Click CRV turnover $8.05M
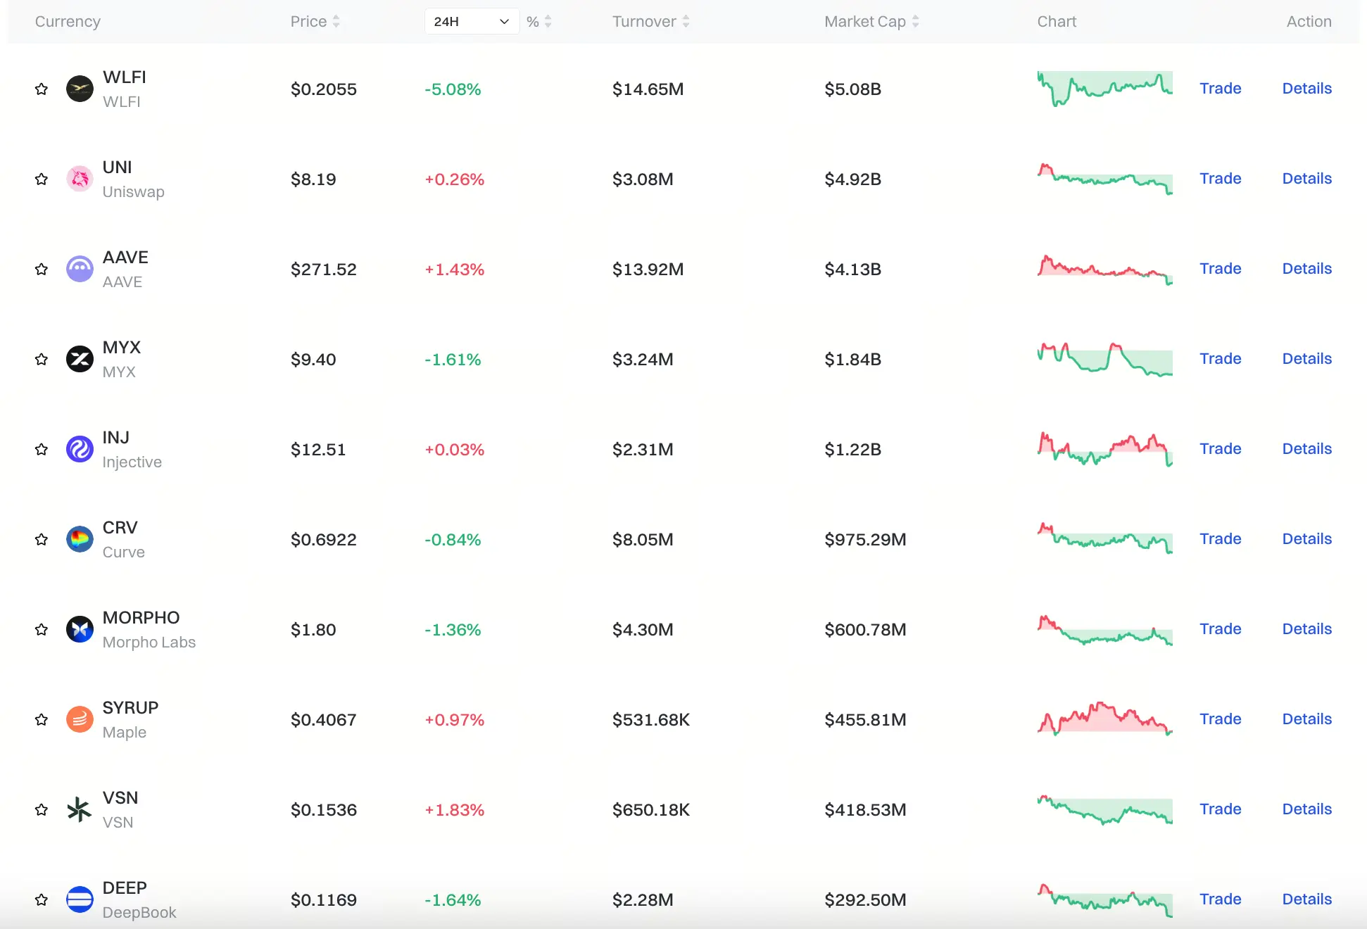The image size is (1367, 929). tap(643, 540)
